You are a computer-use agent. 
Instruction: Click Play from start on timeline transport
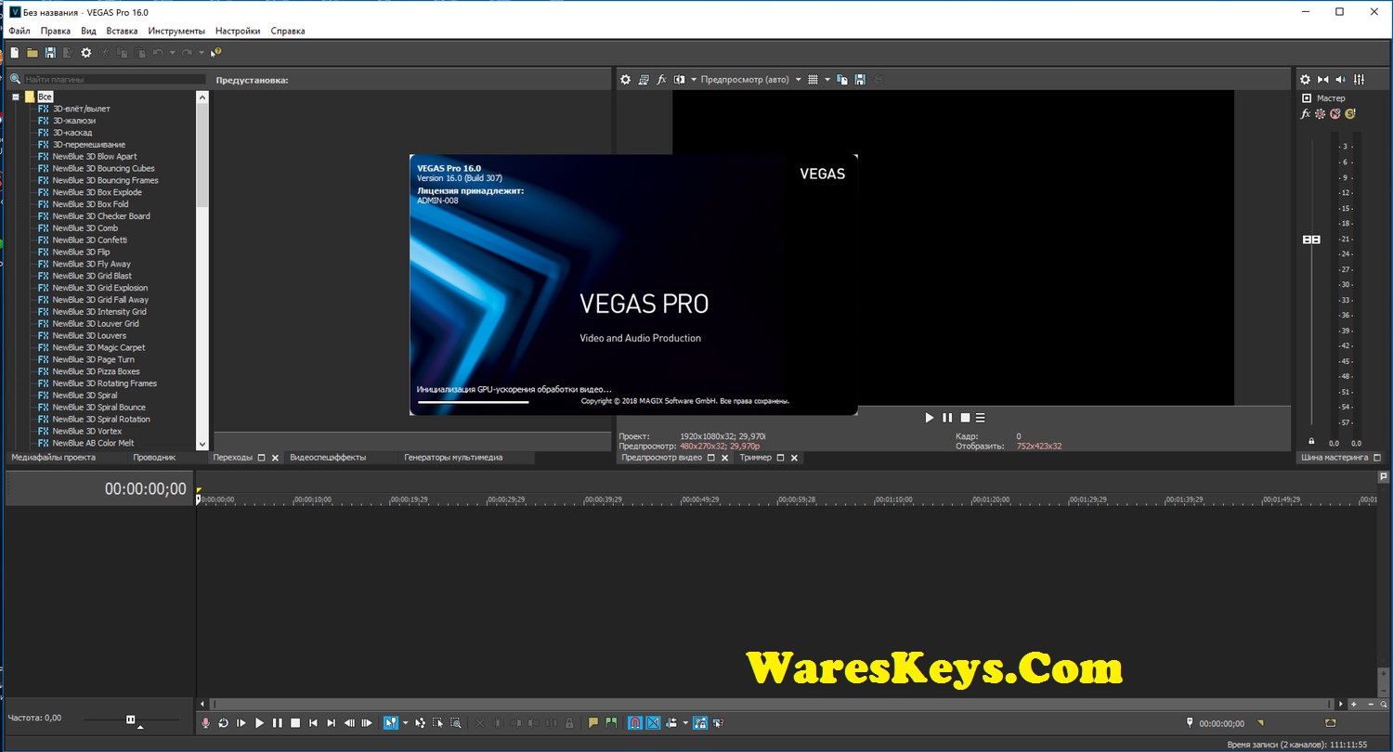coord(241,722)
